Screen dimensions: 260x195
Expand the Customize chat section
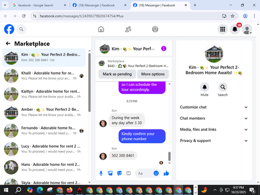[214, 107]
